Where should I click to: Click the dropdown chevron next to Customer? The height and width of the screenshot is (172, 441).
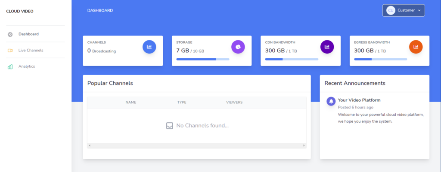pos(419,10)
